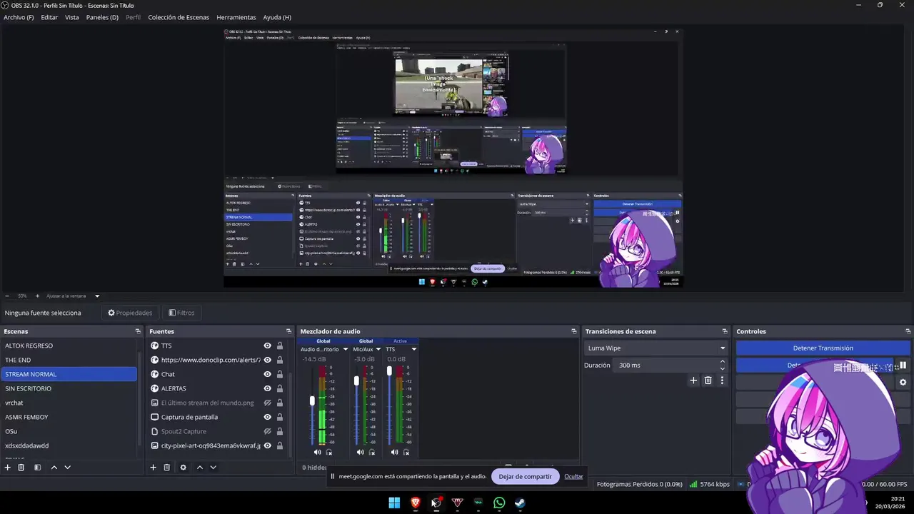Open settings gear in Controles panel

pyautogui.click(x=903, y=383)
